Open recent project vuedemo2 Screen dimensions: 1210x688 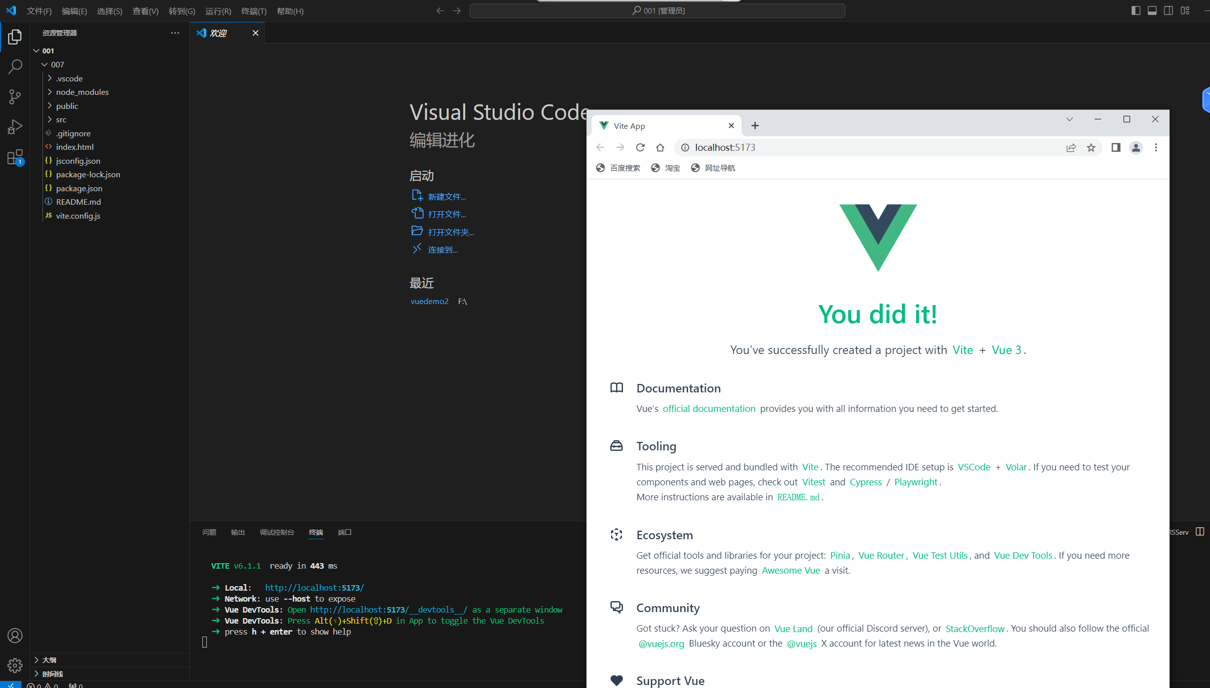(429, 301)
